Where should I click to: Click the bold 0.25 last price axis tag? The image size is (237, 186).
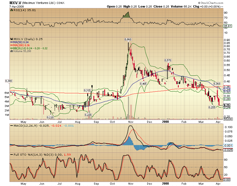point(227,105)
